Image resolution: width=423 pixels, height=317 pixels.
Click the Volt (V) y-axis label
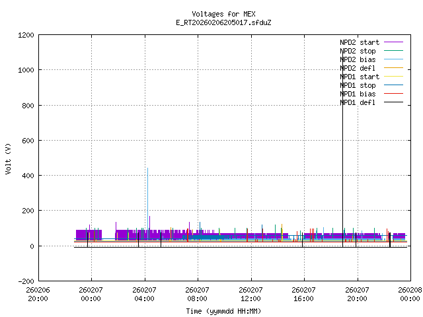[x=8, y=158]
